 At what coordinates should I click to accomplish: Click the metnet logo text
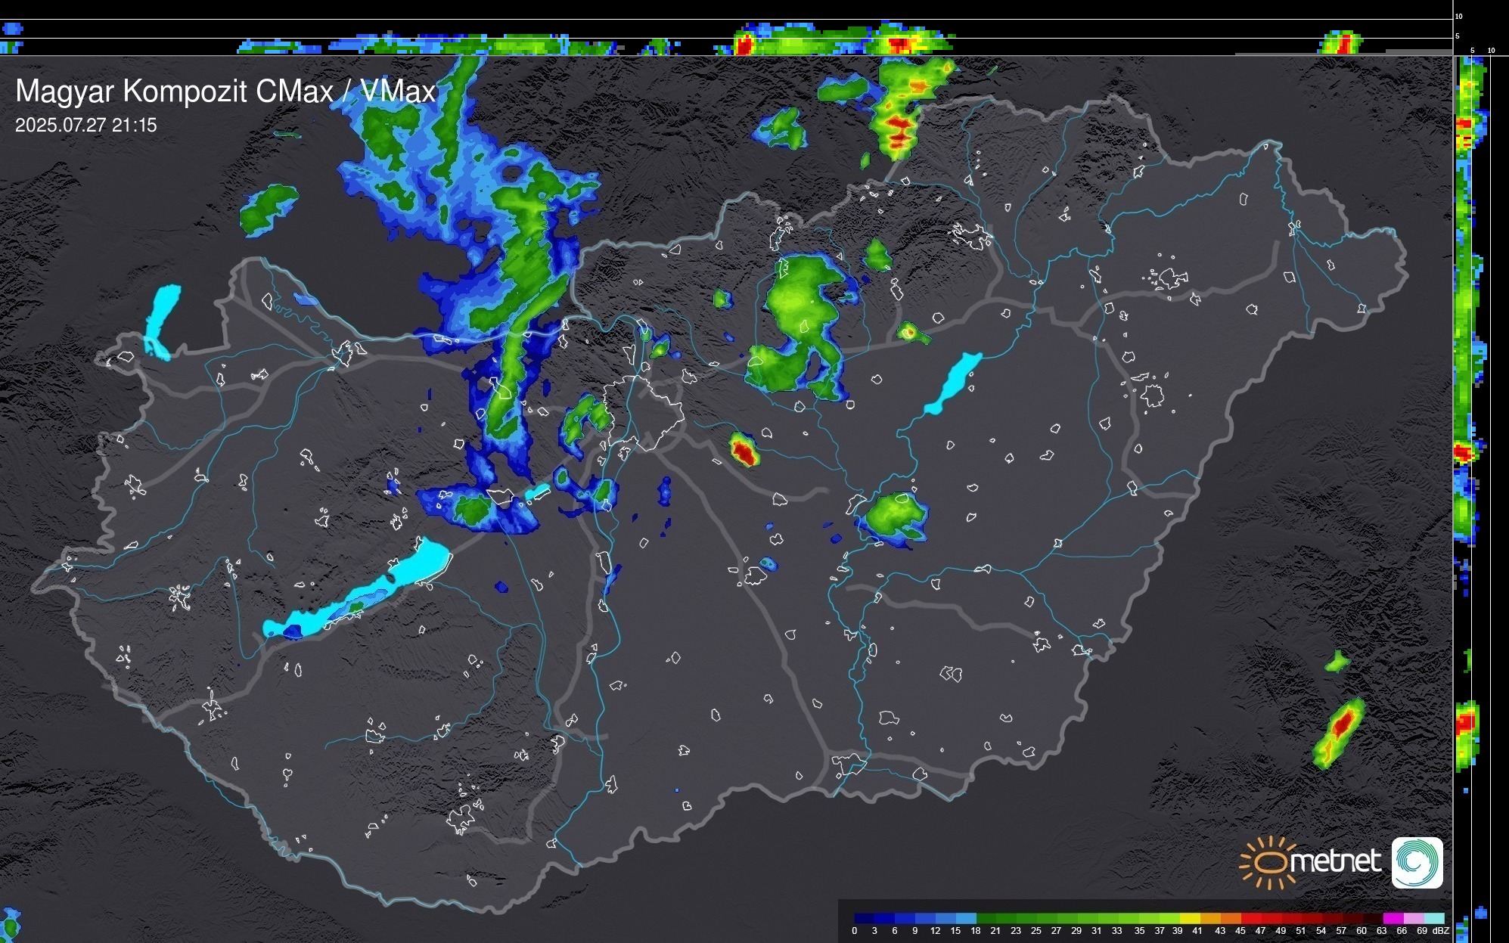pos(1334,861)
